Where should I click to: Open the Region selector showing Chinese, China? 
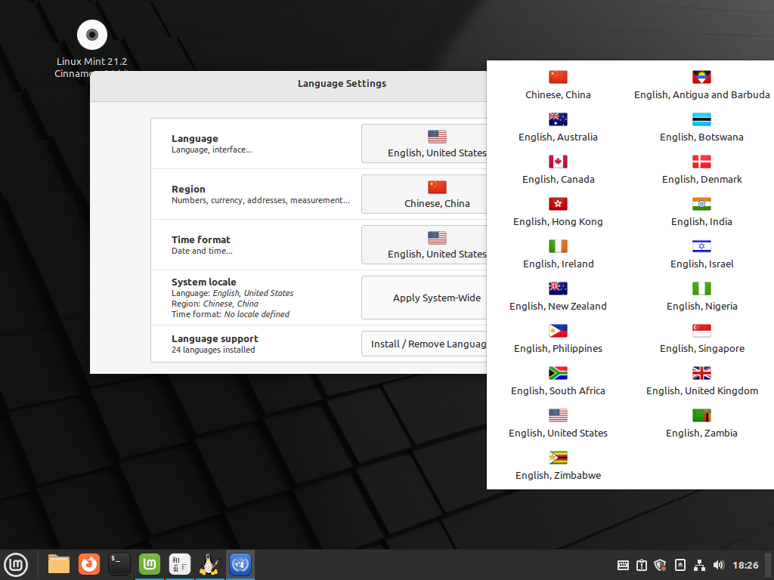[435, 194]
